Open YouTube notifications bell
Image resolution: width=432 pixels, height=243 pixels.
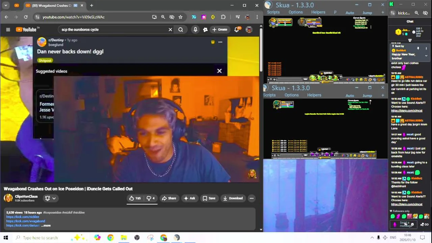(237, 30)
